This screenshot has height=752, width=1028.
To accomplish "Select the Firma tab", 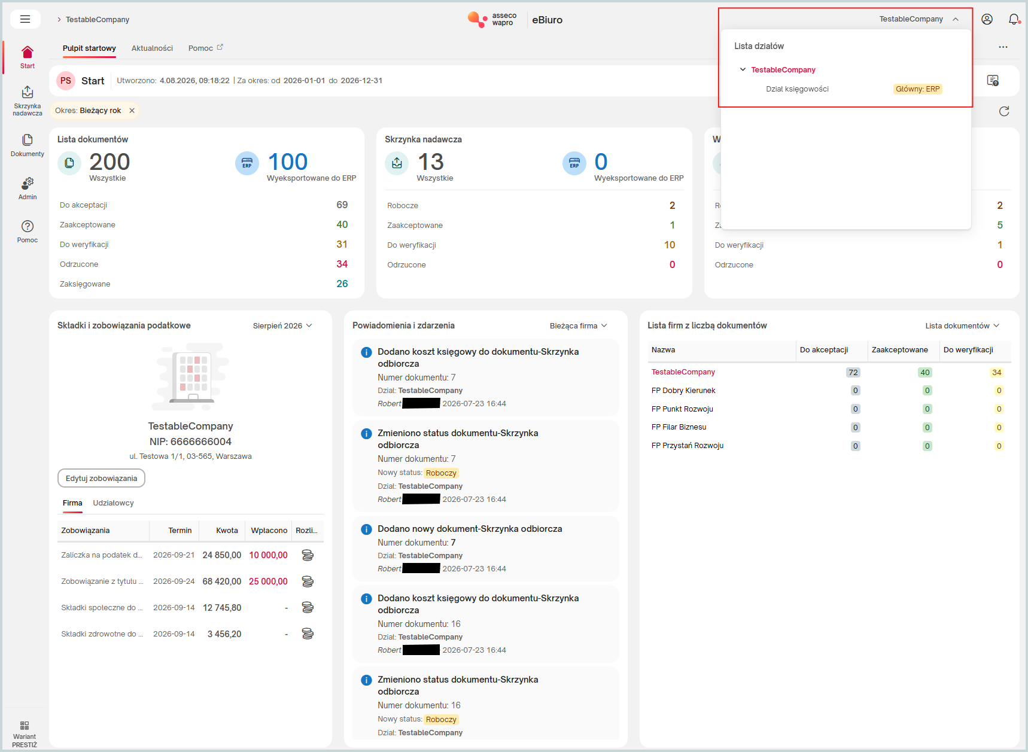I will [72, 503].
